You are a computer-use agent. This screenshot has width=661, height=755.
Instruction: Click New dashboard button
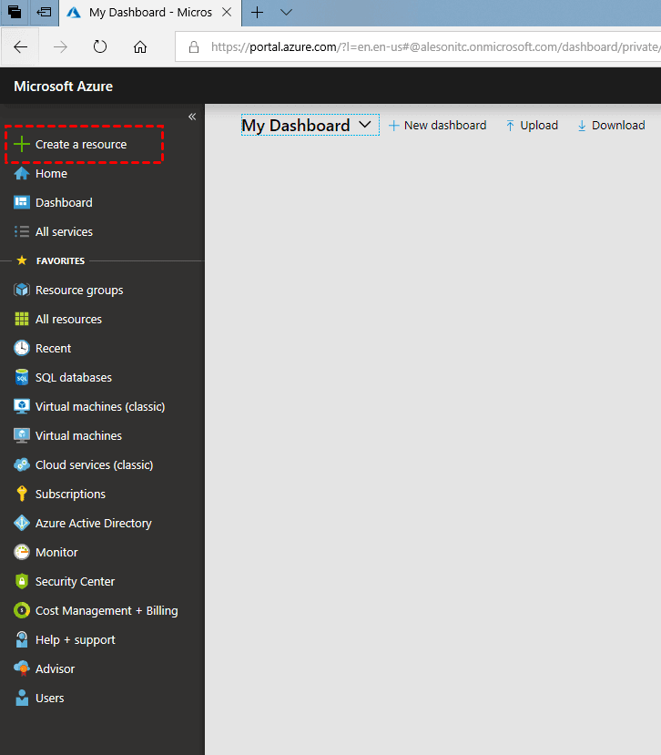(x=438, y=126)
